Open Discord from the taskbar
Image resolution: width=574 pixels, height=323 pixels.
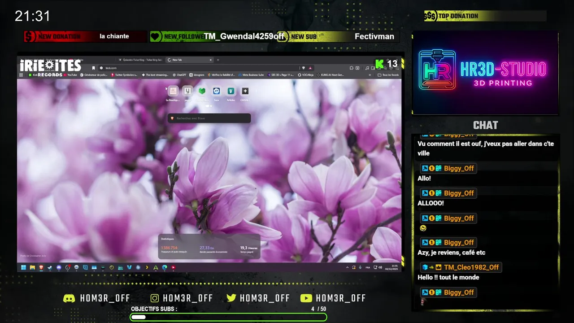pos(59,267)
